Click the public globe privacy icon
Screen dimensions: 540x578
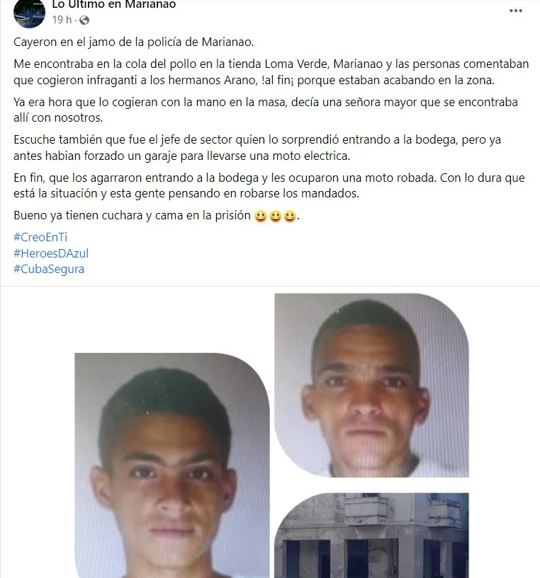coord(84,20)
